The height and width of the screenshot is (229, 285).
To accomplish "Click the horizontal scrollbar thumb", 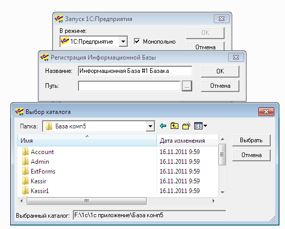I will tap(87, 201).
